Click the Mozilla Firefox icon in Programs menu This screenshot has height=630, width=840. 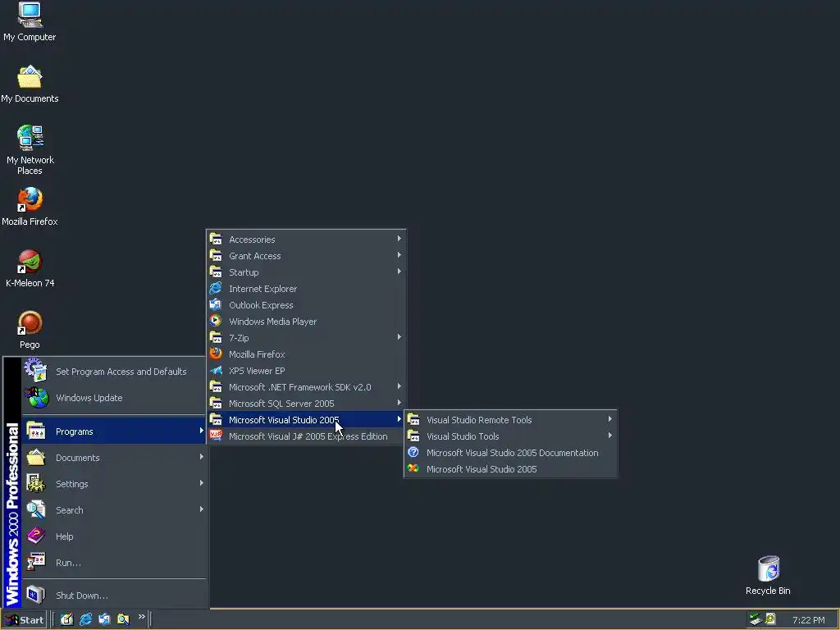pyautogui.click(x=216, y=354)
